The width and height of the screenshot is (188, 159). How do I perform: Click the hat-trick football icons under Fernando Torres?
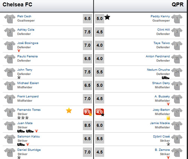(x=23, y=118)
